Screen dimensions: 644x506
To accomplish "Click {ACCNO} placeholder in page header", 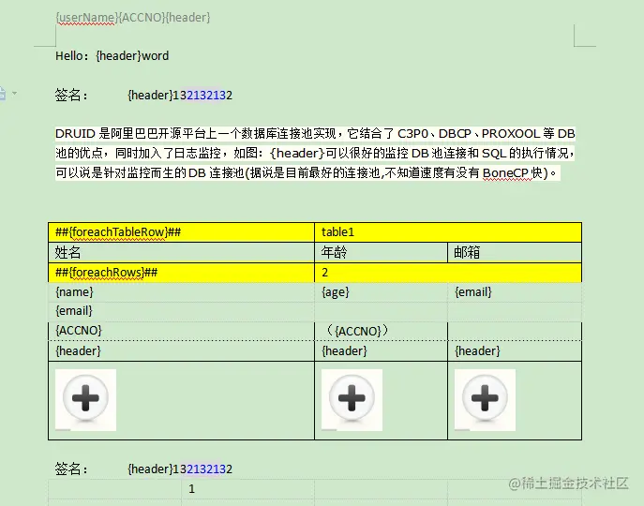I will 142,18.
